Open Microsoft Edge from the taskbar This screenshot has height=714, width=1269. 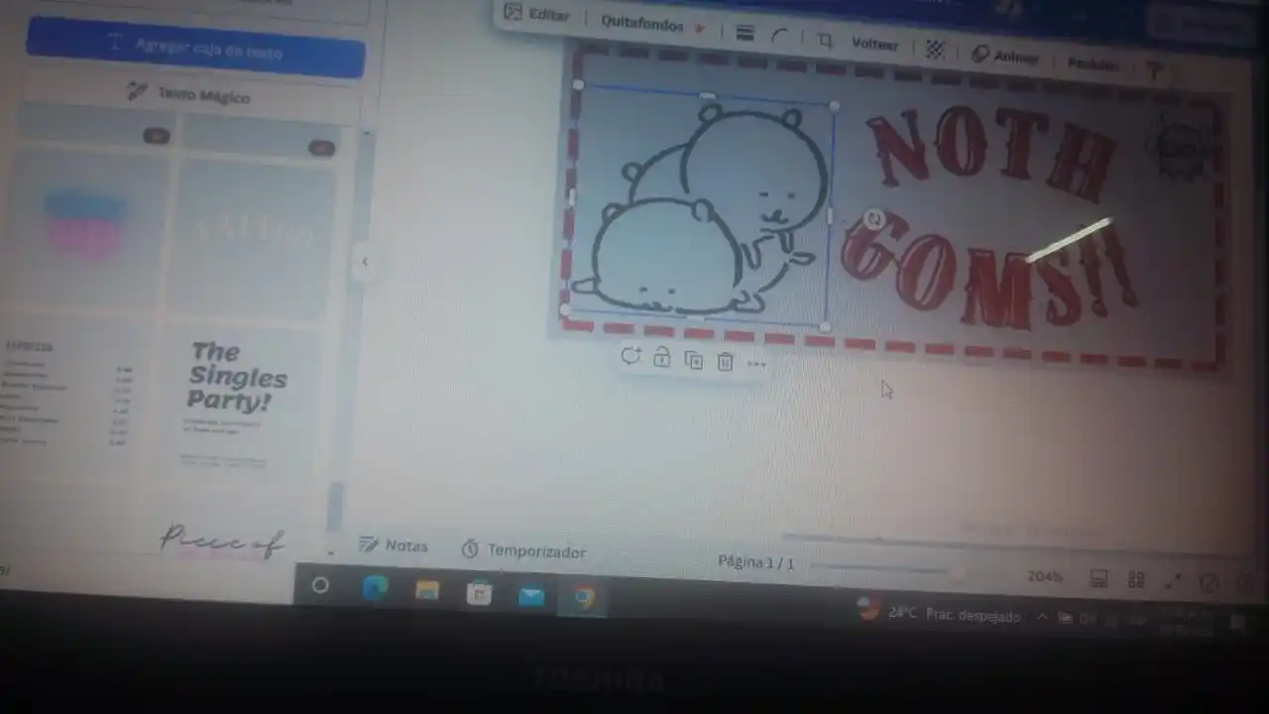pos(375,589)
